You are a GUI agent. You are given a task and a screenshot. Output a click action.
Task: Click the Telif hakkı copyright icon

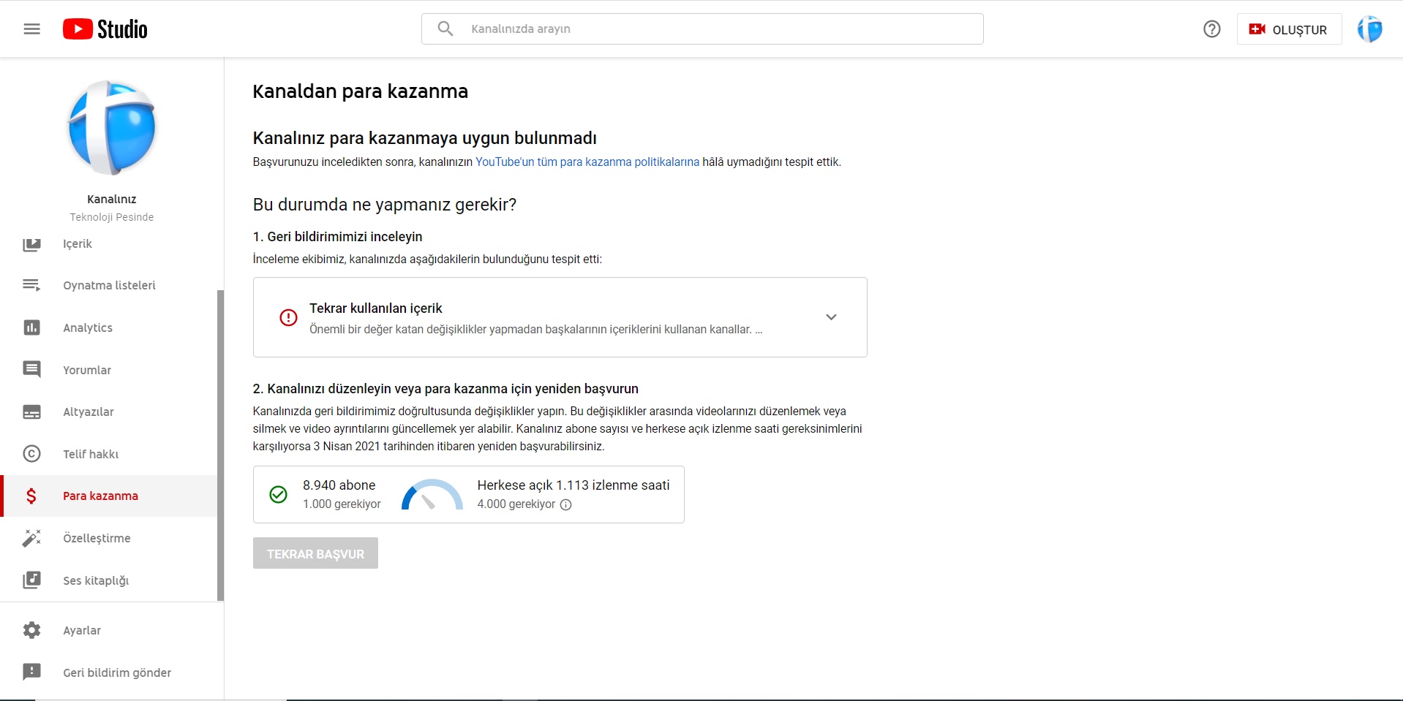[x=31, y=454]
